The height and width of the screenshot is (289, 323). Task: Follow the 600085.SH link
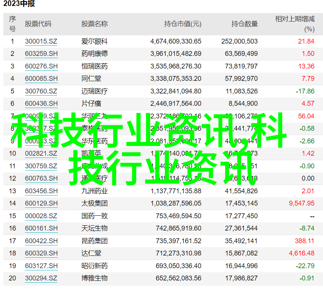(41, 79)
